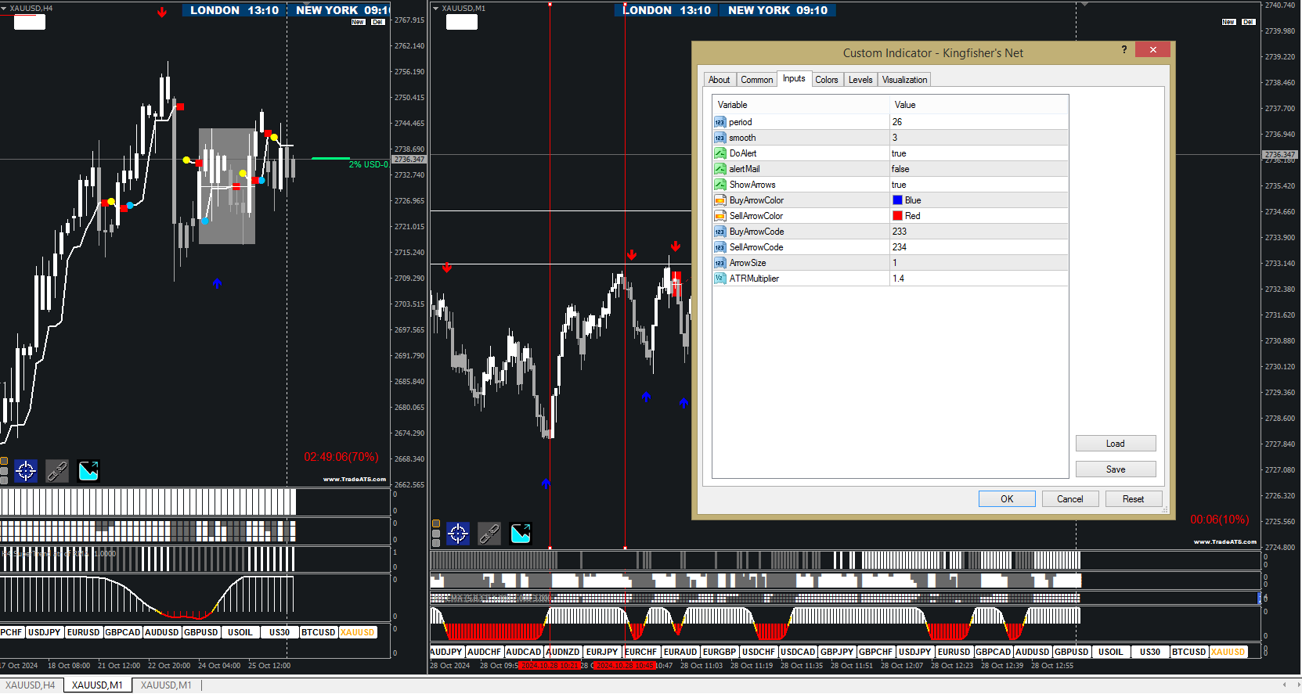Viewport: 1302px width, 694px height.
Task: Switch H4 chart symbol to BTCUSD
Action: pos(319,632)
